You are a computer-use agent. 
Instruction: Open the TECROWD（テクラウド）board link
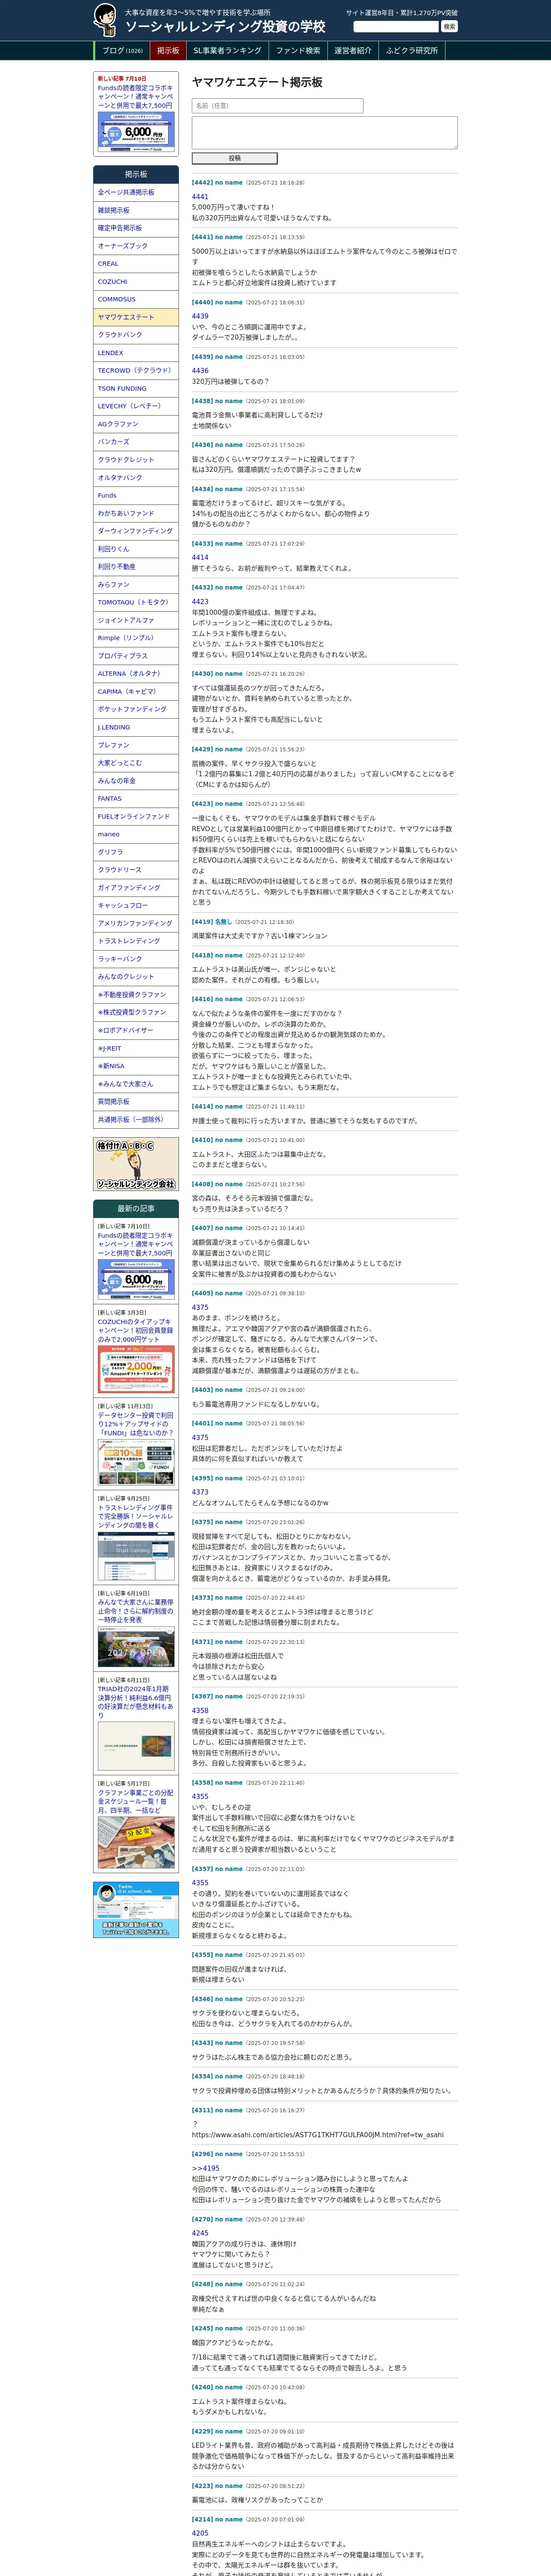(x=136, y=371)
